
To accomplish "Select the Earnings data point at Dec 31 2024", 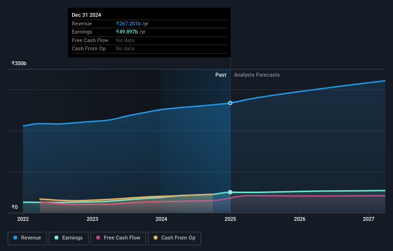I will [x=230, y=193].
